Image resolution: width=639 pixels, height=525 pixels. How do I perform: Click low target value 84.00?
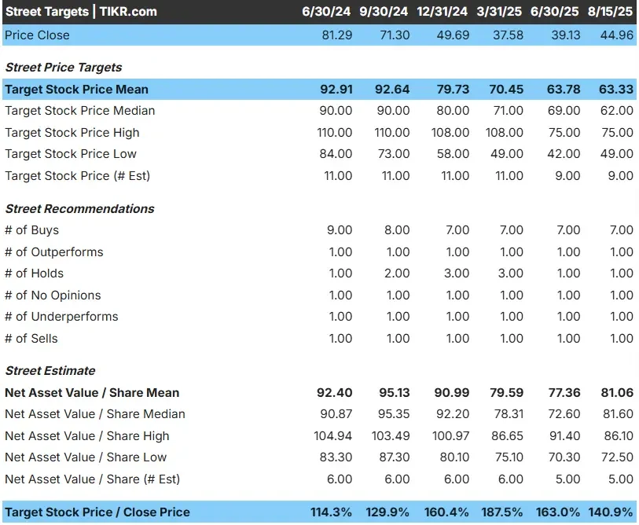pos(336,154)
